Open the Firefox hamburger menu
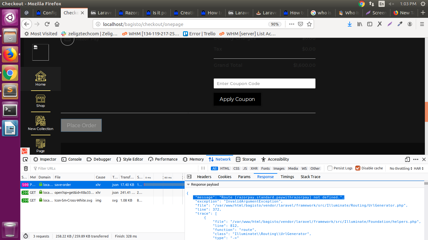 [x=422, y=24]
